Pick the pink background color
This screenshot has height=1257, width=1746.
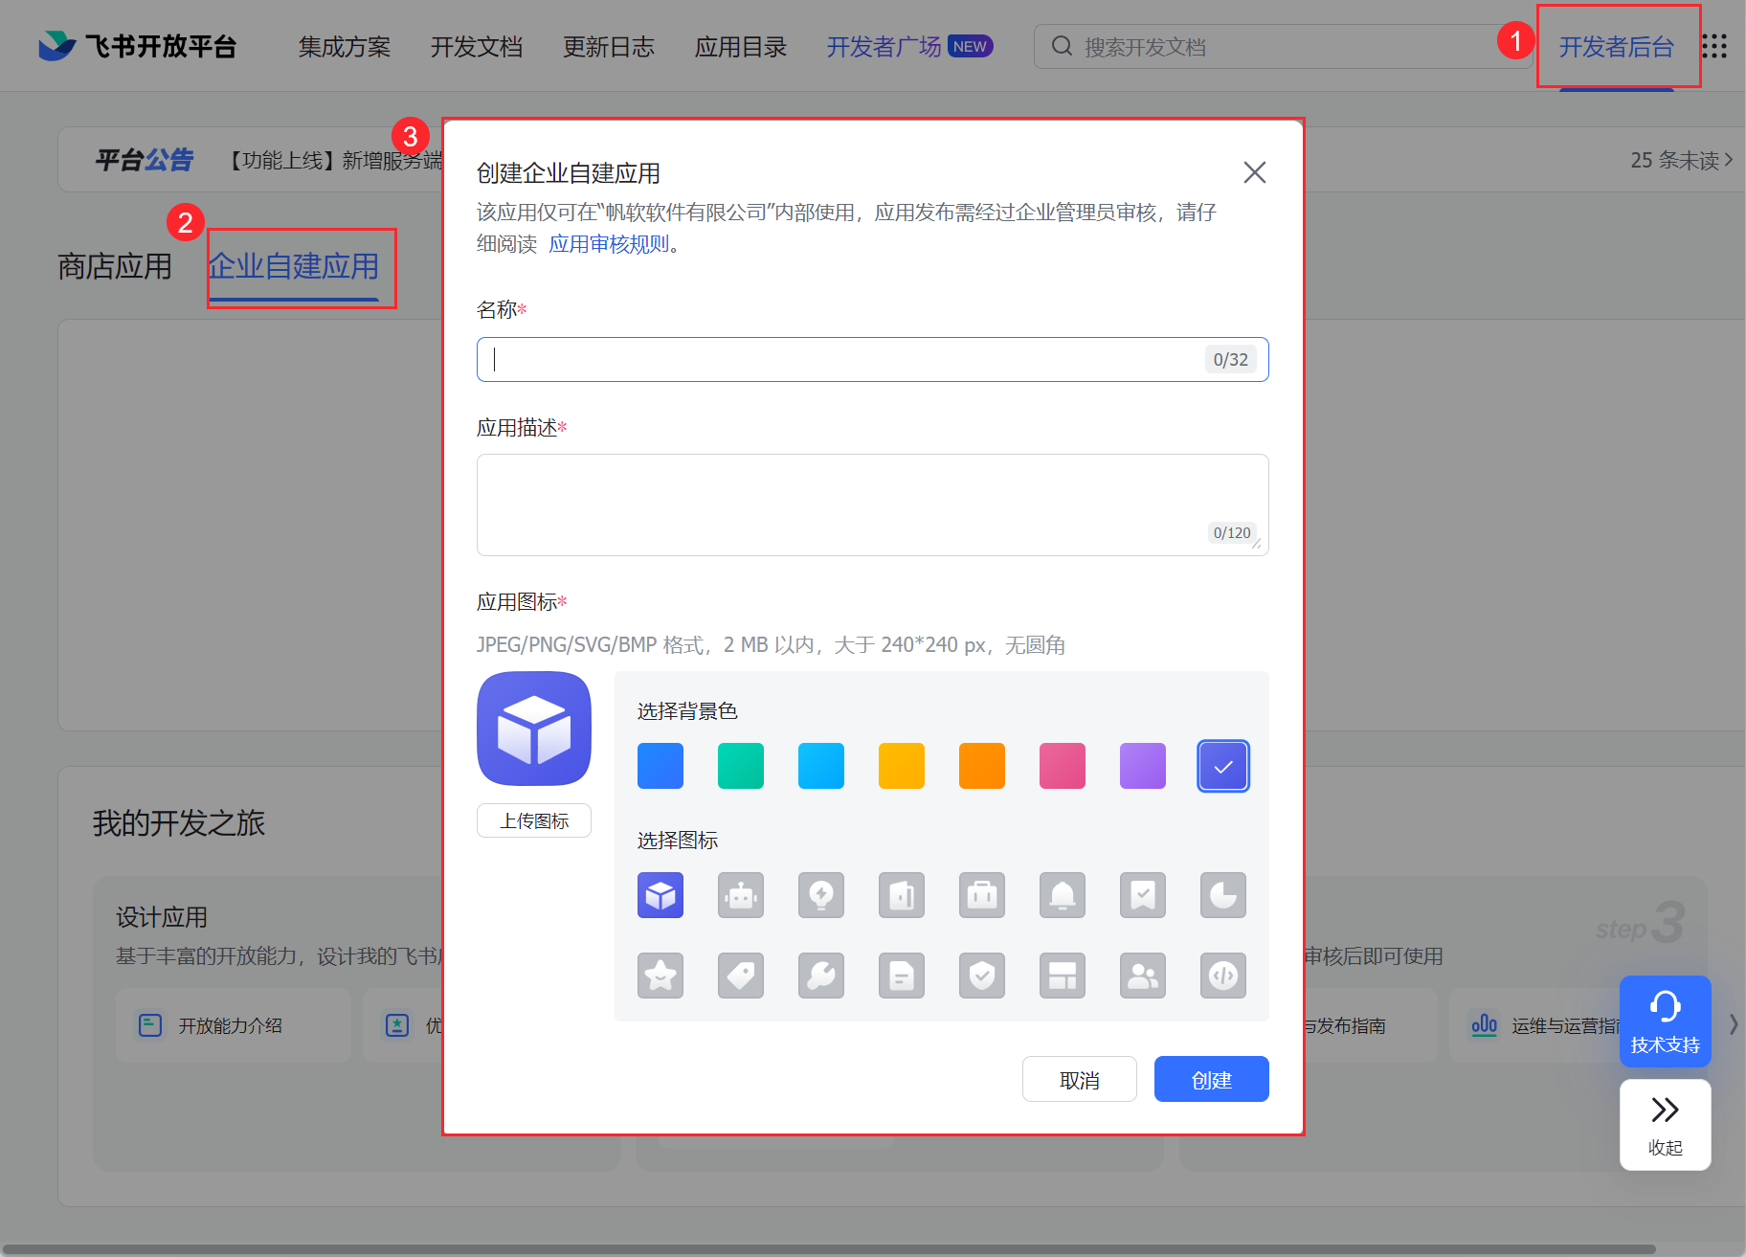(1063, 766)
